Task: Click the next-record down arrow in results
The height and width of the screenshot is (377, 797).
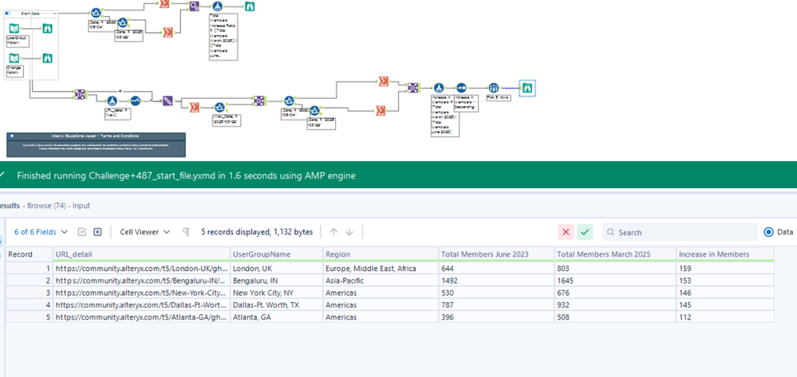Action: point(349,232)
